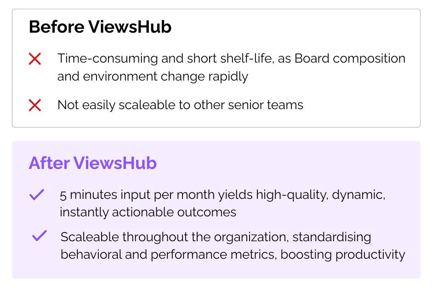Click the words boosting productivity
432x290 pixels.
tap(343, 255)
